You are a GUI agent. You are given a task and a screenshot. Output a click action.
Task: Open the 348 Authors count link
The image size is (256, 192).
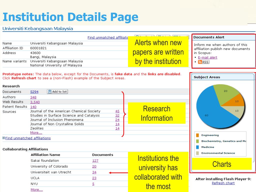click(x=33, y=97)
